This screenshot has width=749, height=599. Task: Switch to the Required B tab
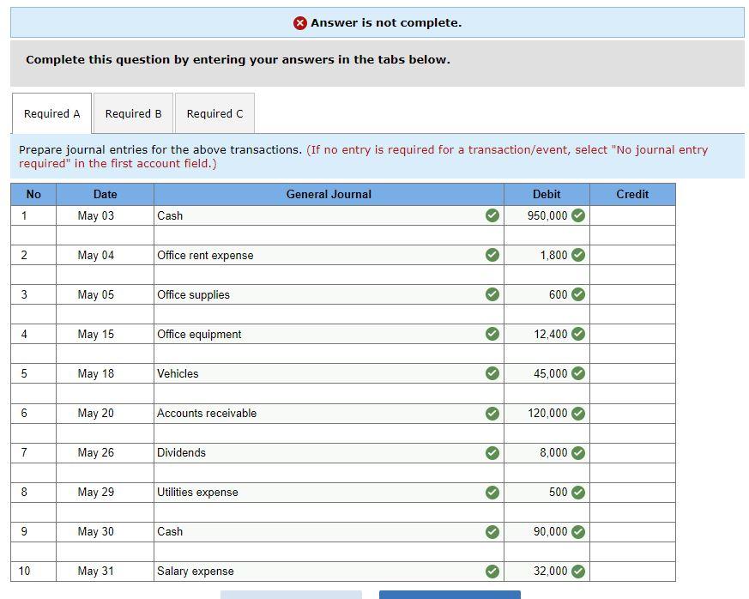(133, 112)
